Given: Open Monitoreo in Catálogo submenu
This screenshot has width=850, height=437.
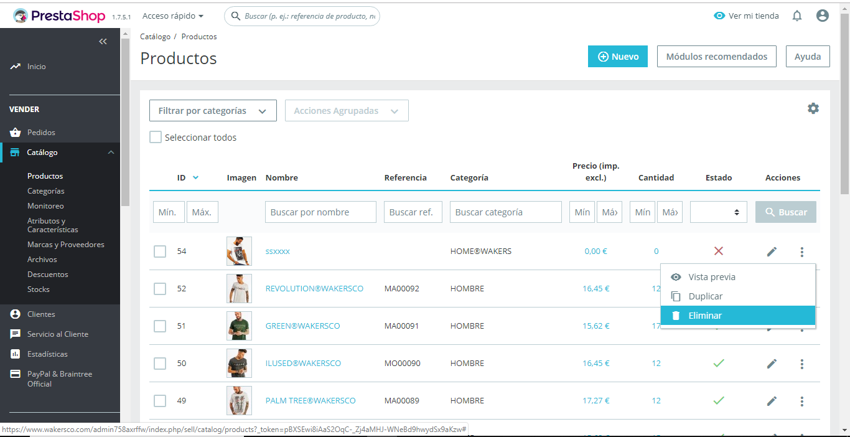Looking at the screenshot, I should [x=45, y=206].
